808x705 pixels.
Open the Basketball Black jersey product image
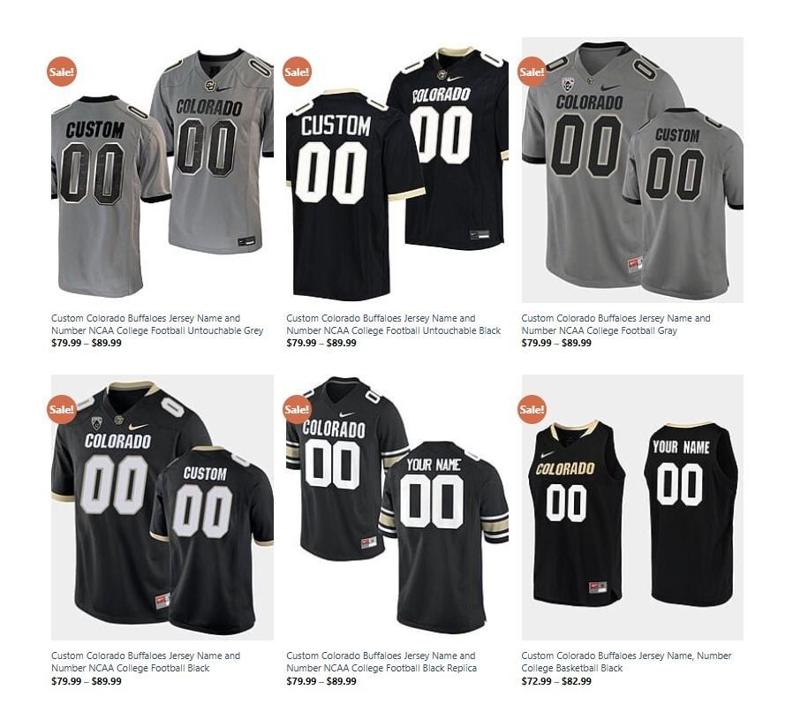(x=632, y=508)
